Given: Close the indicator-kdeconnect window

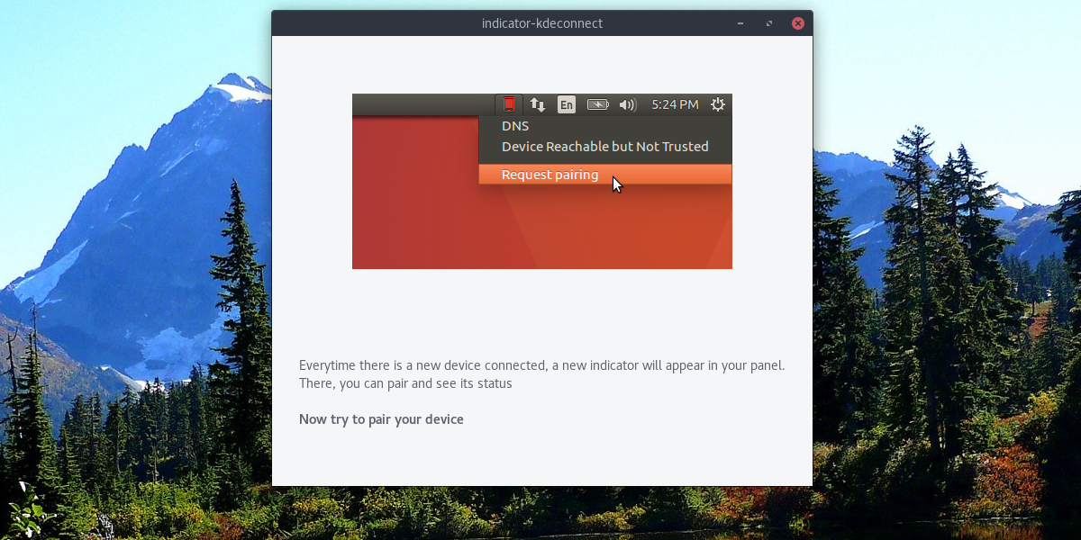Looking at the screenshot, I should 797,23.
